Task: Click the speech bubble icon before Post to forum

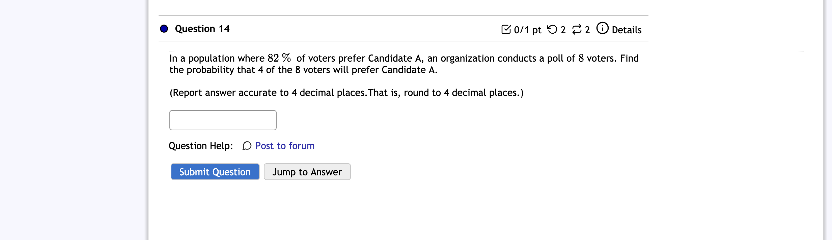Action: click(x=247, y=146)
